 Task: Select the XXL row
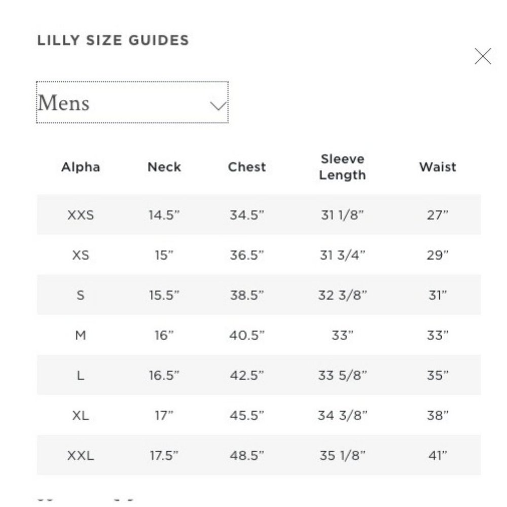pos(80,455)
